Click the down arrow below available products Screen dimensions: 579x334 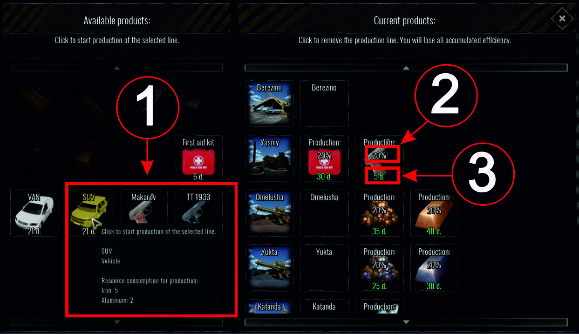pyautogui.click(x=117, y=322)
